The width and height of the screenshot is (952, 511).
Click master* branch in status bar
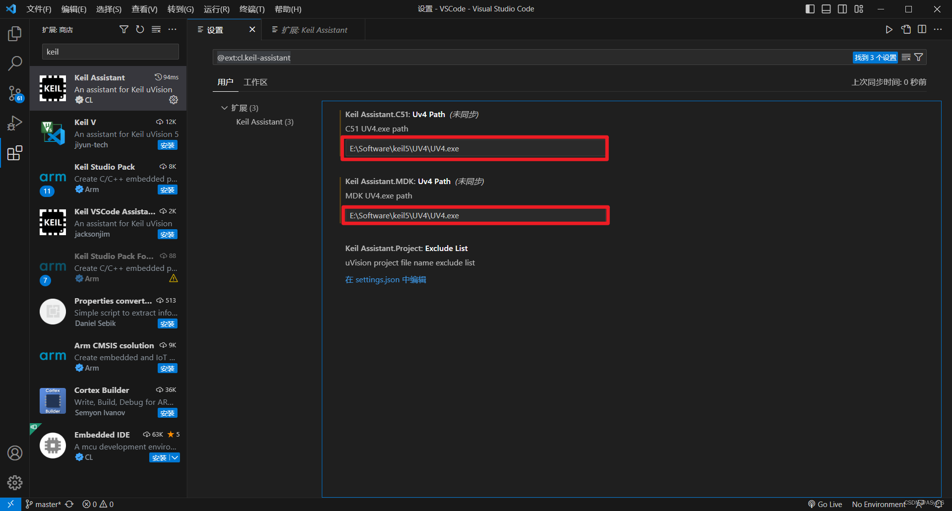(x=43, y=504)
